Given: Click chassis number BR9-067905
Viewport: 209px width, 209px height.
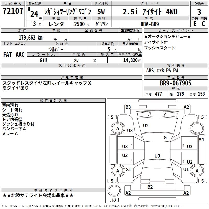Looking at the screenshot, I should coord(176,83).
